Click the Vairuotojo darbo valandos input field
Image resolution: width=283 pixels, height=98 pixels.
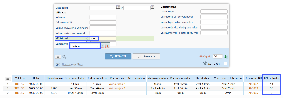pos(214,17)
